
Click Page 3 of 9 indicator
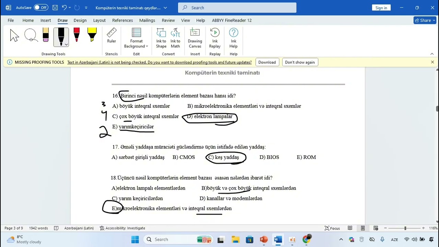(14, 228)
